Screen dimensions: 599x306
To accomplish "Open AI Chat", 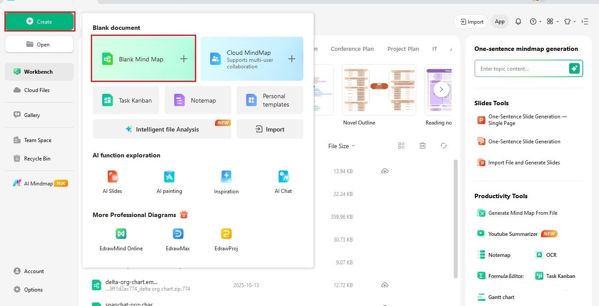I will click(x=283, y=181).
